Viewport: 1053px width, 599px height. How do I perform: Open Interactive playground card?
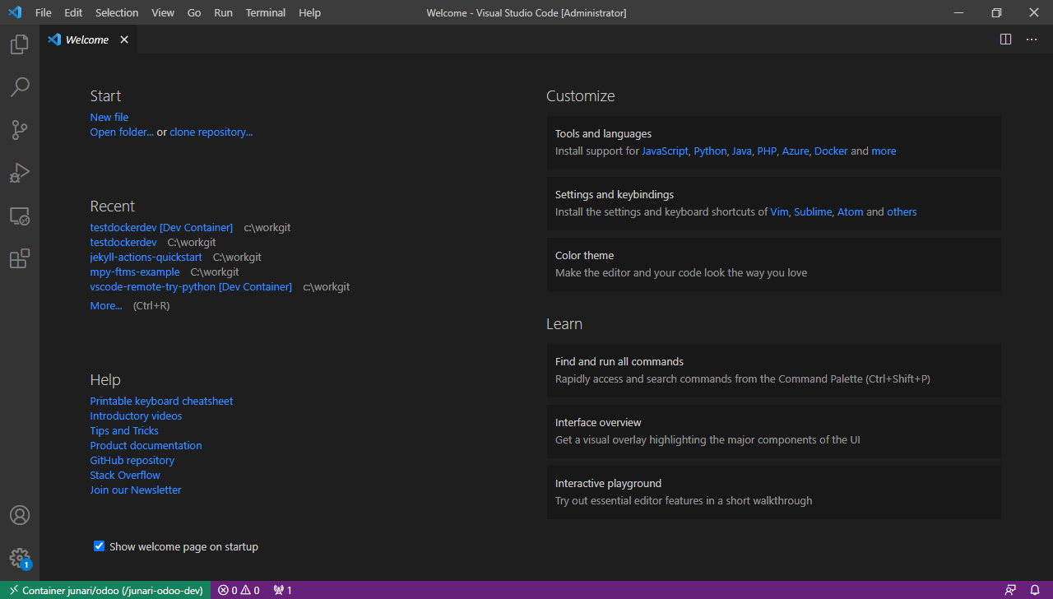click(774, 492)
